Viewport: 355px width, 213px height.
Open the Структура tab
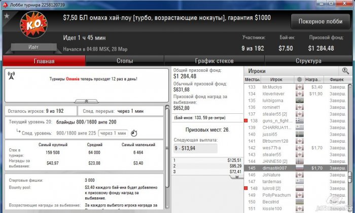(x=308, y=61)
